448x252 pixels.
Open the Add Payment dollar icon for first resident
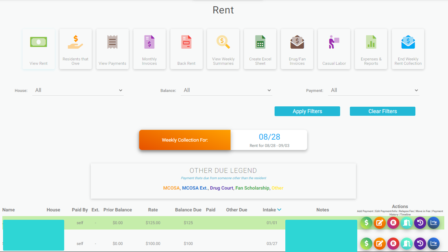tap(366, 222)
